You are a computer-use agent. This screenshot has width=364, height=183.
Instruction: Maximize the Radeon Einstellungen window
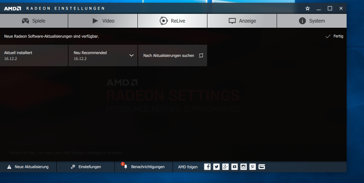pos(330,9)
